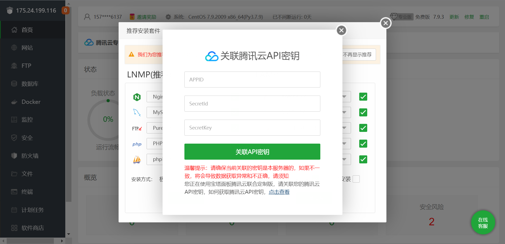This screenshot has height=244, width=505.
Task: Click the 邀请奖励 link
Action: point(146,17)
